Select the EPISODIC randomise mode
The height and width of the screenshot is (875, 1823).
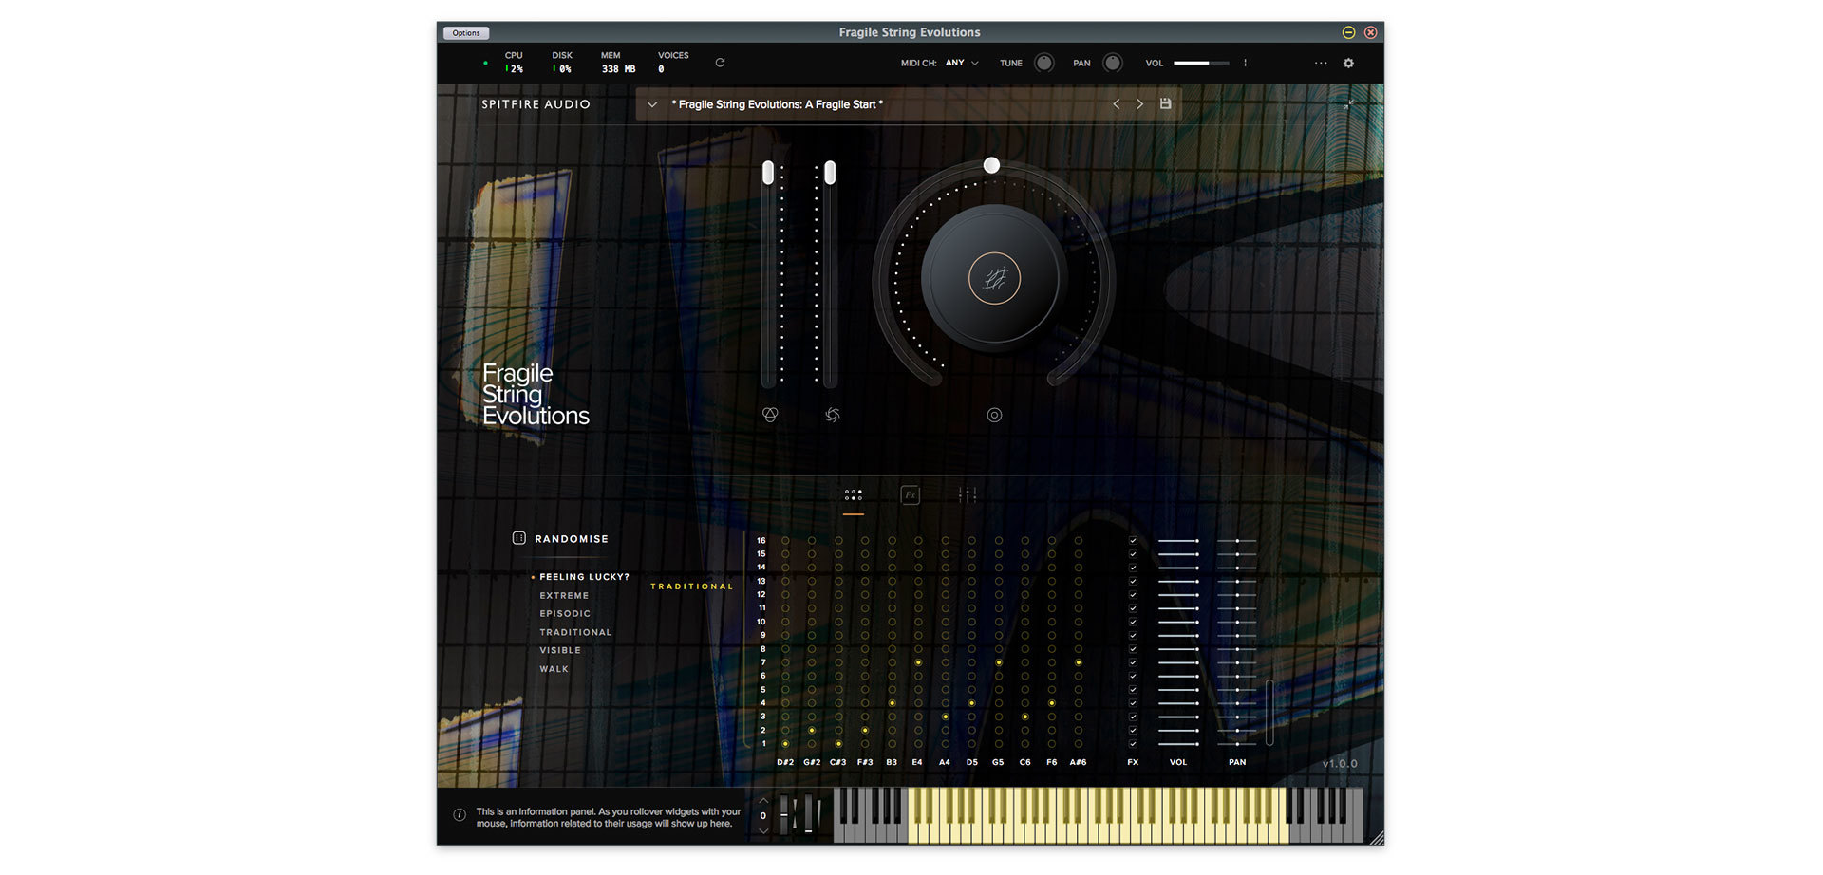pos(565,614)
